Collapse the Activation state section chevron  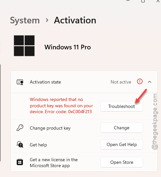point(150,82)
